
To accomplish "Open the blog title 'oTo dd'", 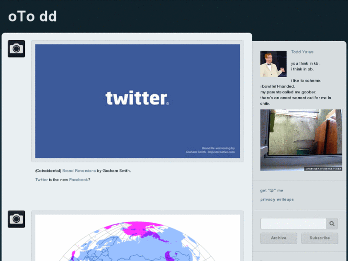I will coord(33,16).
